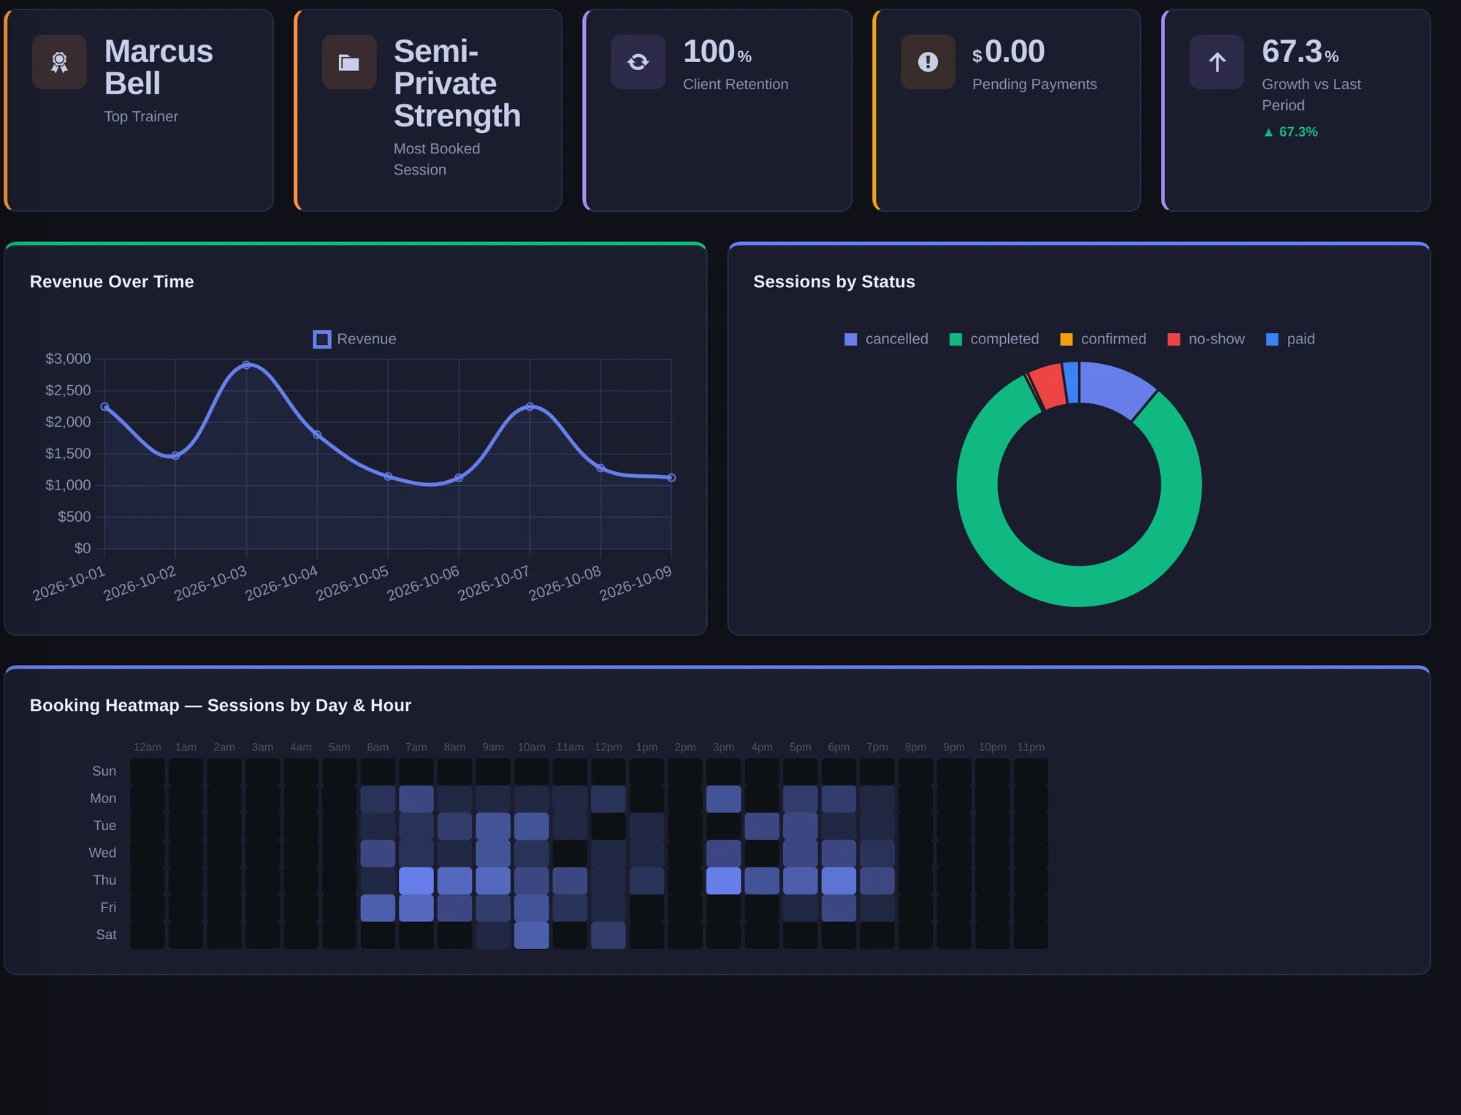The height and width of the screenshot is (1115, 1461).
Task: Click the $3,000 y-axis label
Action: point(68,359)
